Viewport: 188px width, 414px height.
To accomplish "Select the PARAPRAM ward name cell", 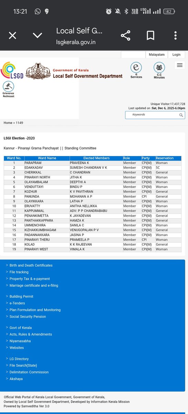I will [47, 163].
